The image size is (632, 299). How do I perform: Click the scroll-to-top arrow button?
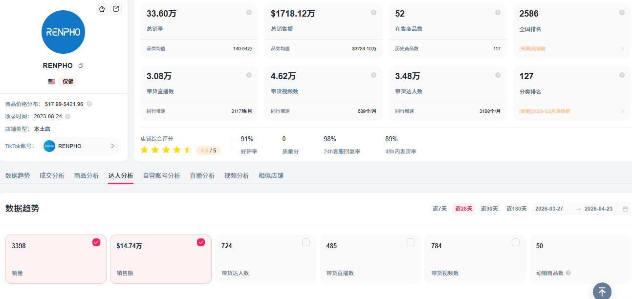tap(602, 291)
